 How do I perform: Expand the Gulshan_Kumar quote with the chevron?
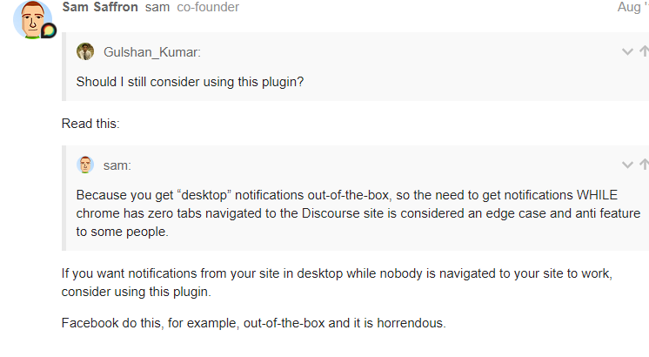pos(627,51)
